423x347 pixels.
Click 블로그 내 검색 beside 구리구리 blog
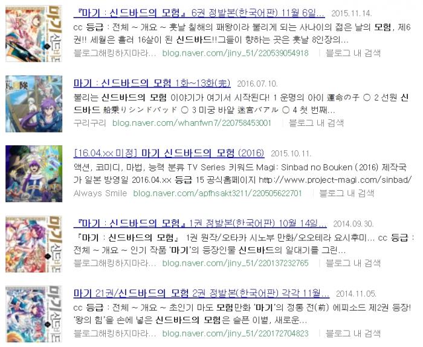point(316,123)
